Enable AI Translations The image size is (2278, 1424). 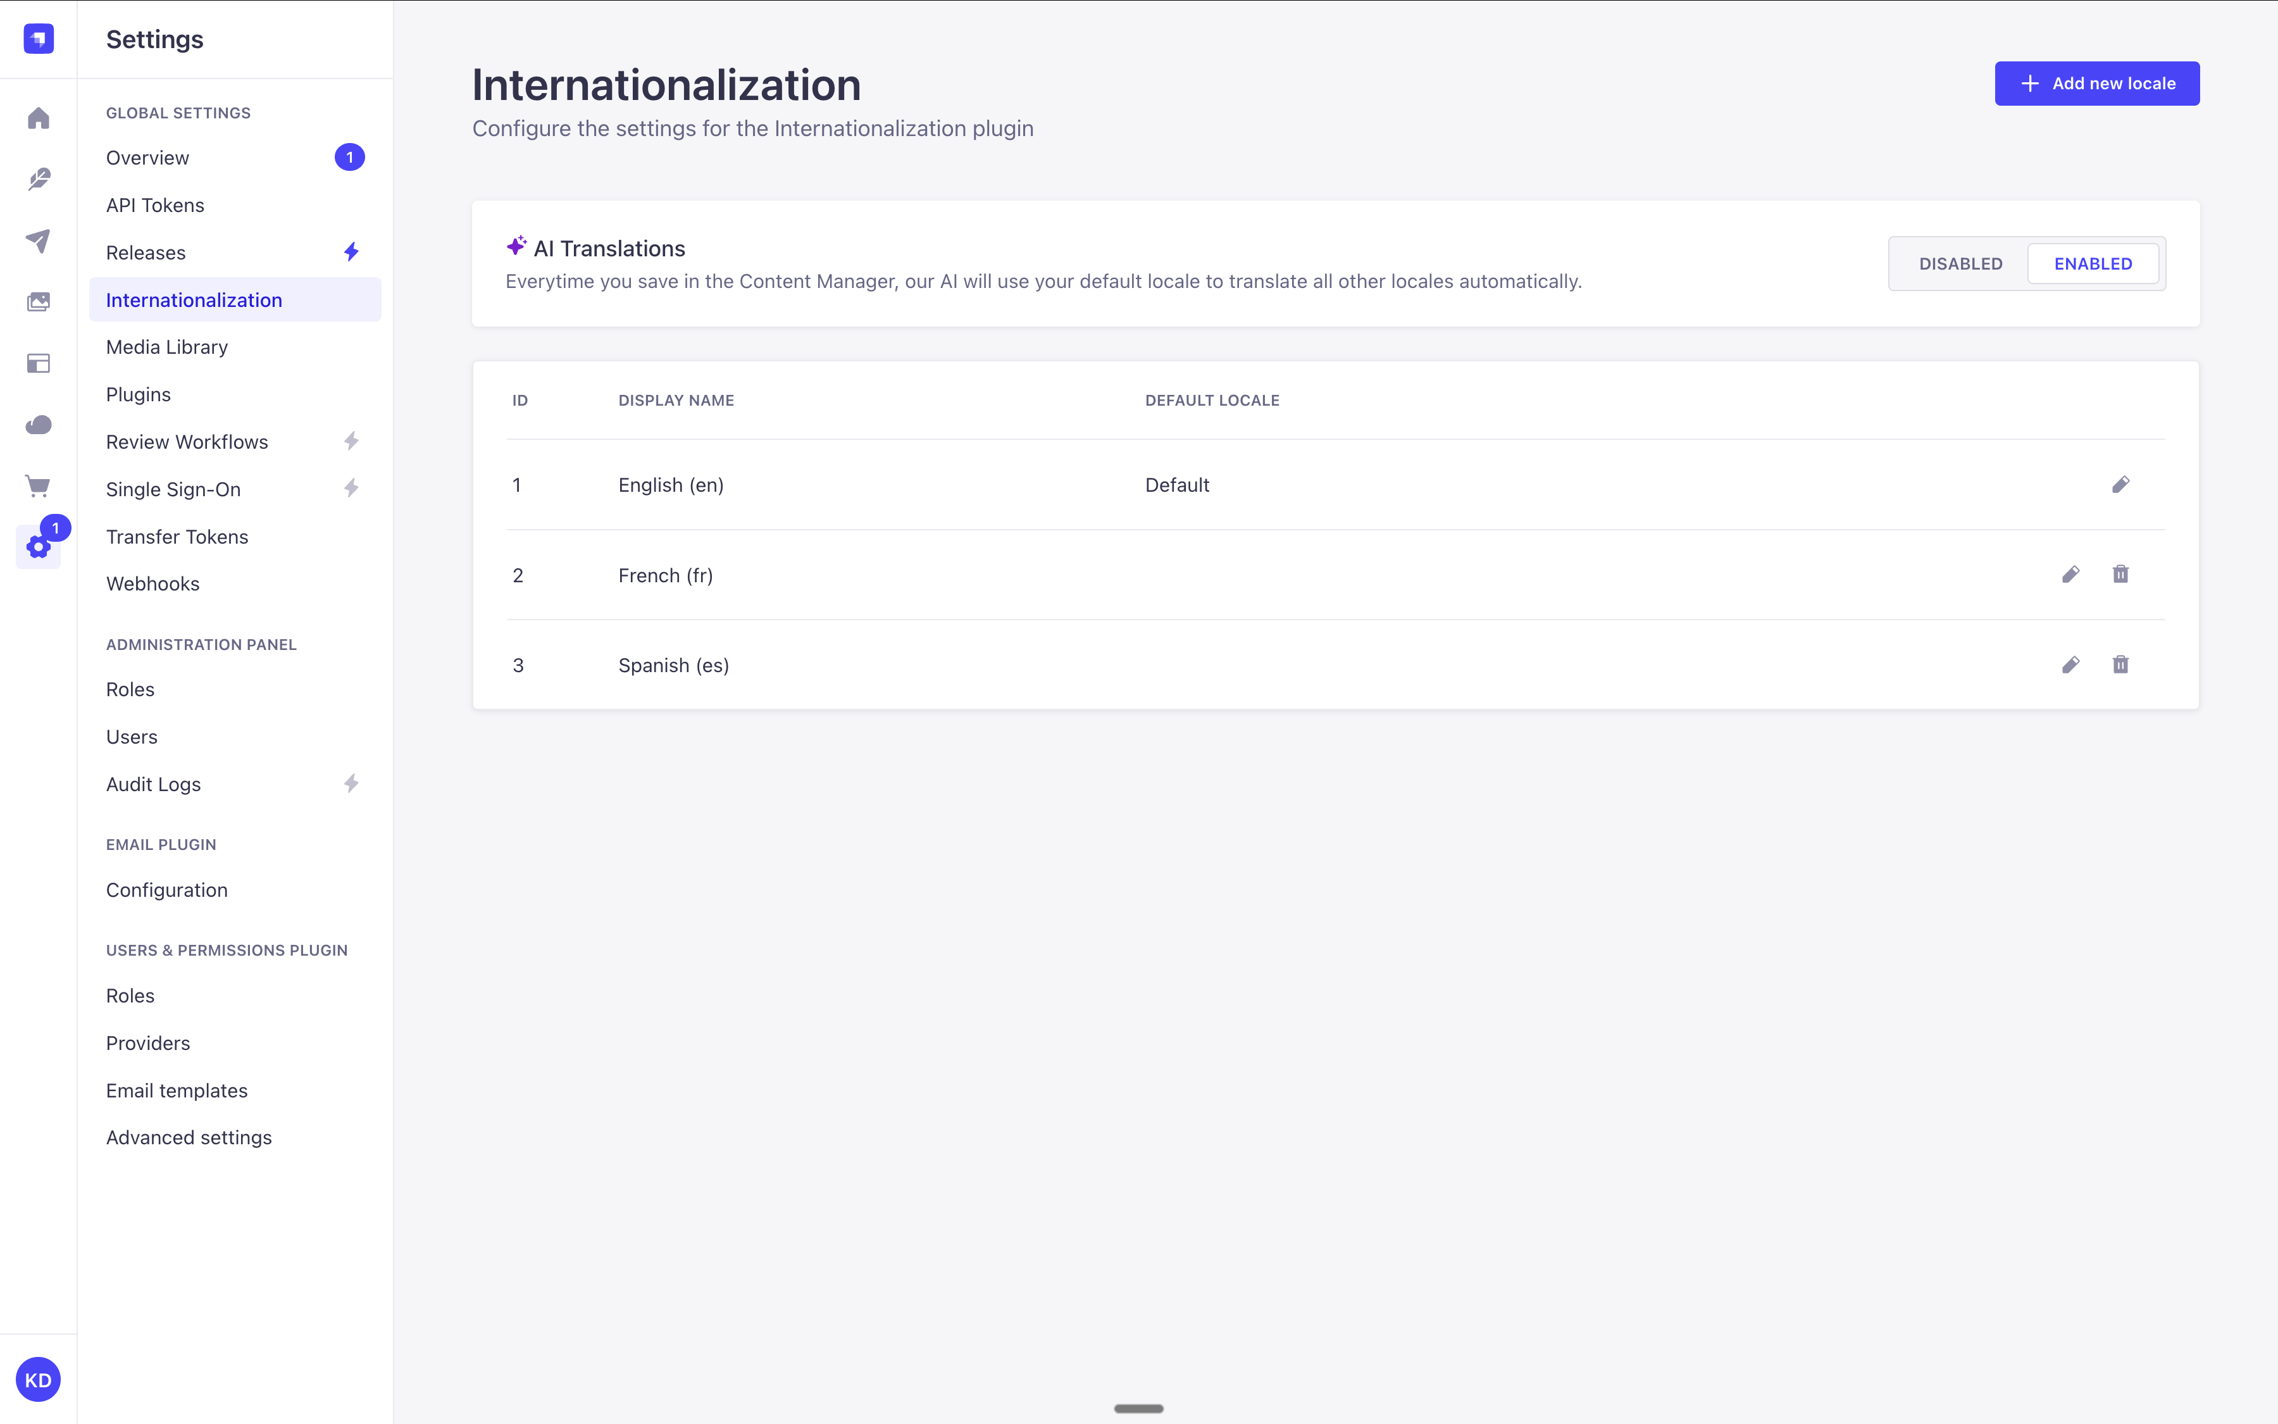tap(2093, 263)
